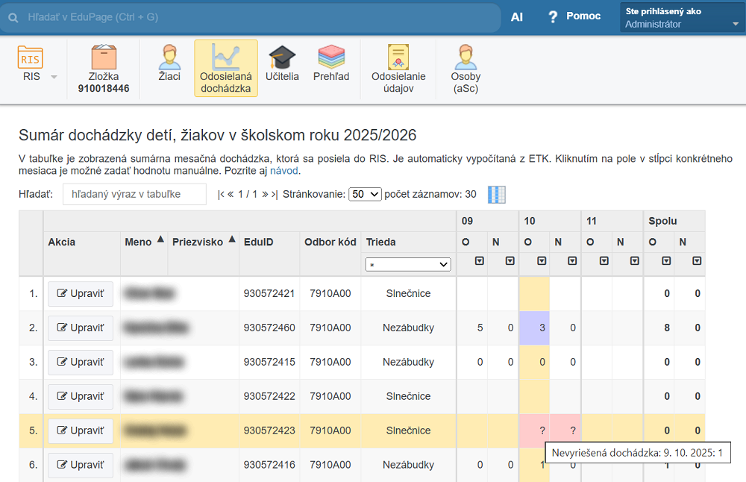
Task: Open the Pomoc help menu
Action: (574, 16)
